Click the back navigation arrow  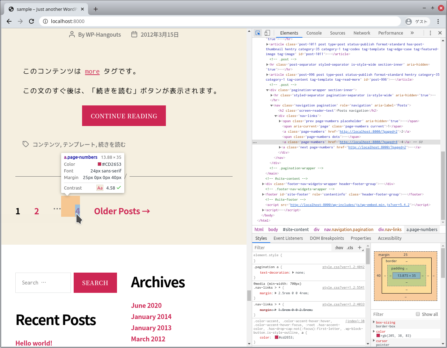coord(9,21)
